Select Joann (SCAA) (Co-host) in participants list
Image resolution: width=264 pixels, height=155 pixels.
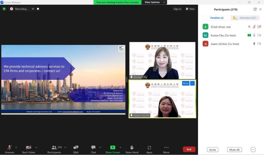pyautogui.click(x=232, y=44)
